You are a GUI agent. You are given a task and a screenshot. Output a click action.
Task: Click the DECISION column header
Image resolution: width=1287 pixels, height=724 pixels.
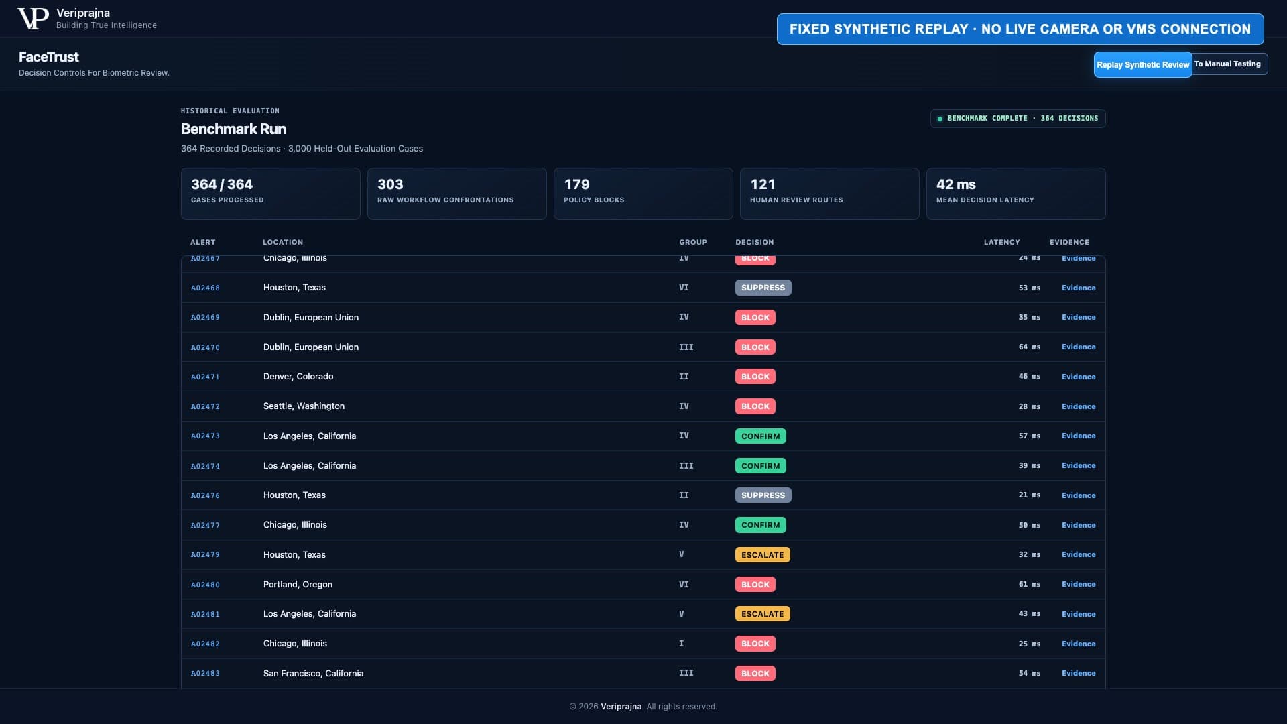coord(755,242)
